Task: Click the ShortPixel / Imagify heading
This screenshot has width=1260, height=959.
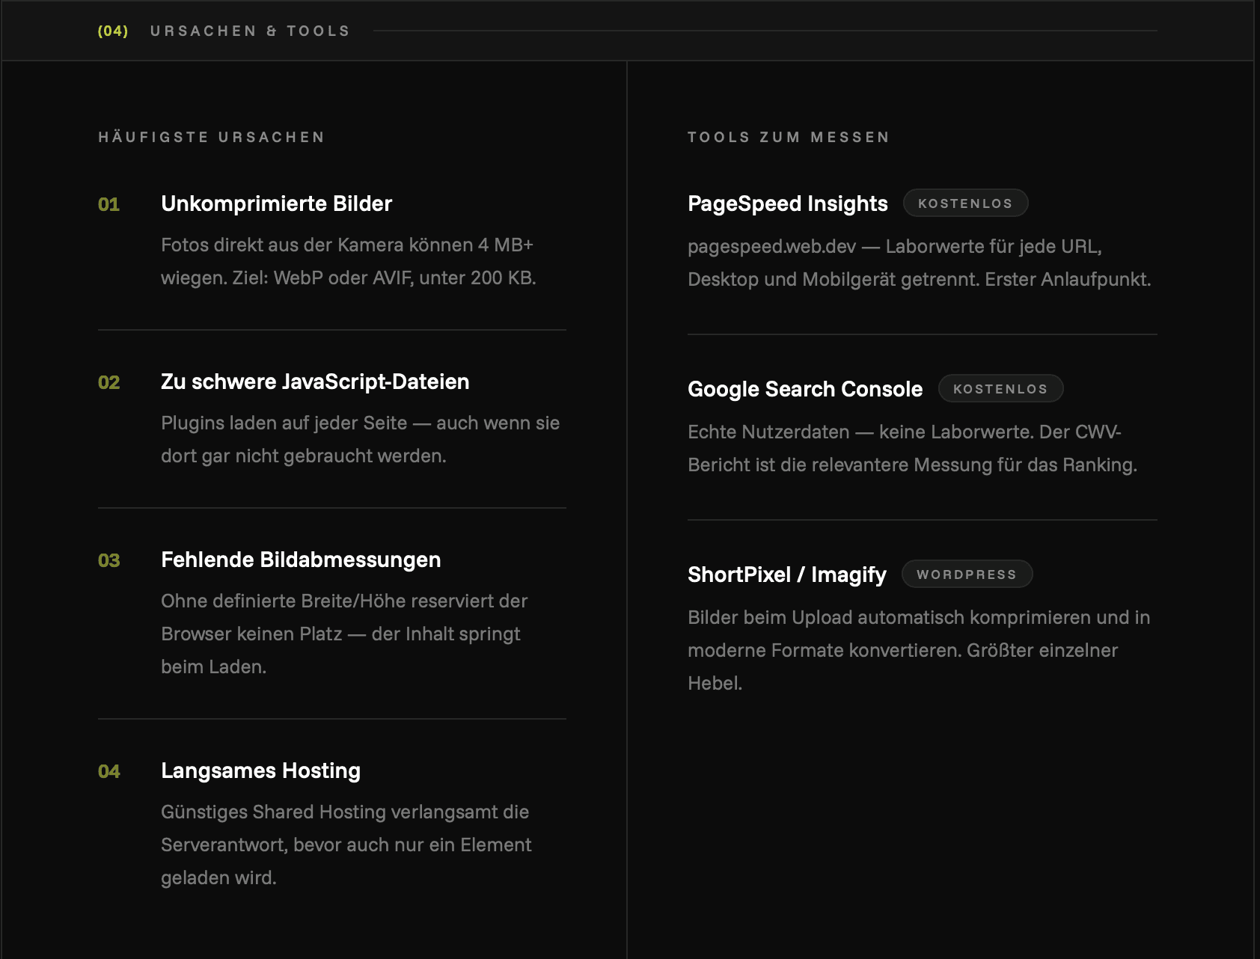Action: coord(786,575)
